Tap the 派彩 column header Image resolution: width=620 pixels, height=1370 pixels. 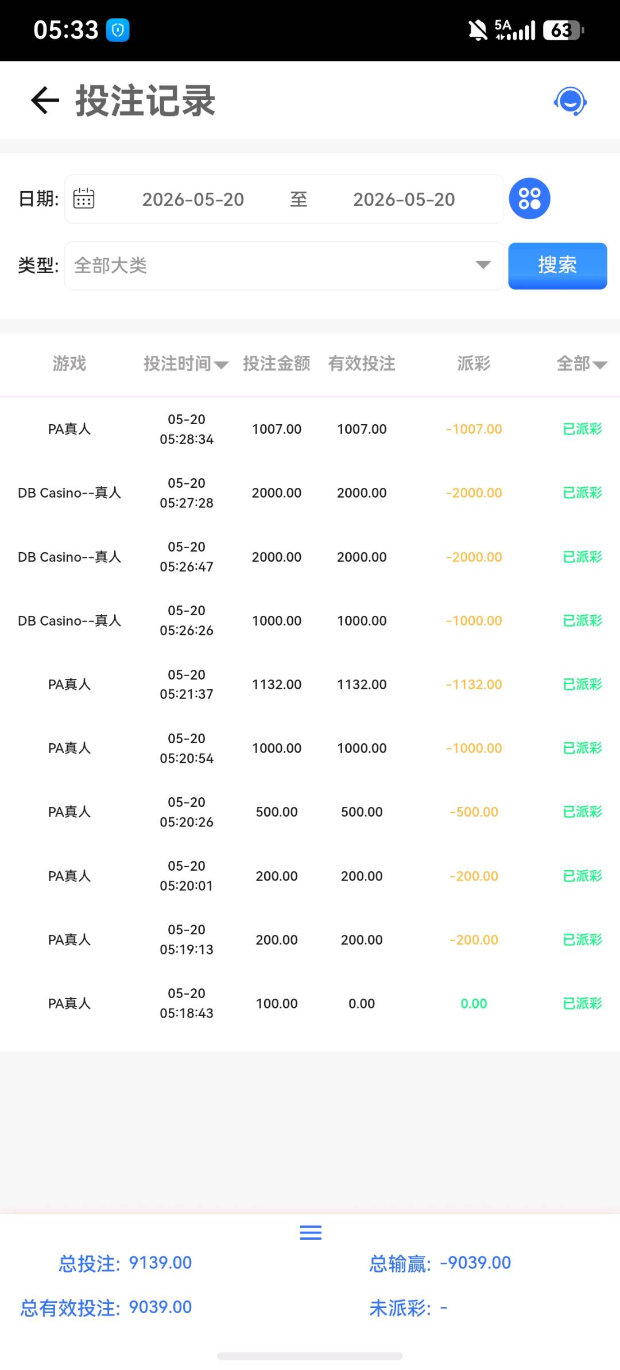(x=474, y=363)
